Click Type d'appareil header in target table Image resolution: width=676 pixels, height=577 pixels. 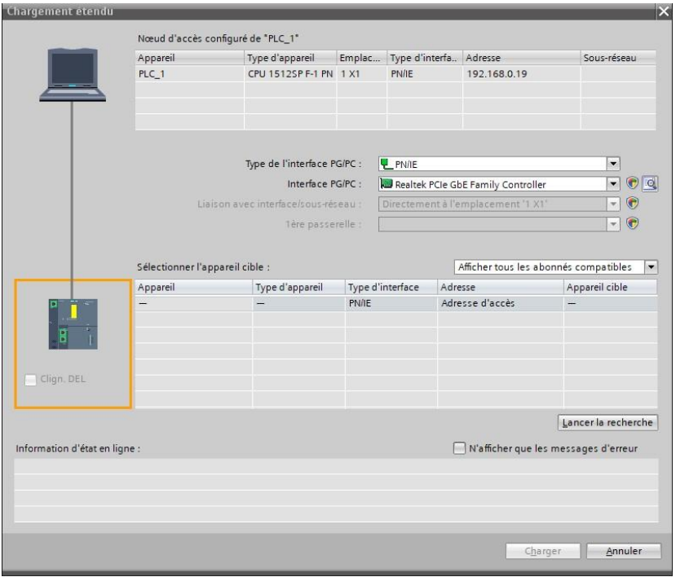click(x=298, y=288)
